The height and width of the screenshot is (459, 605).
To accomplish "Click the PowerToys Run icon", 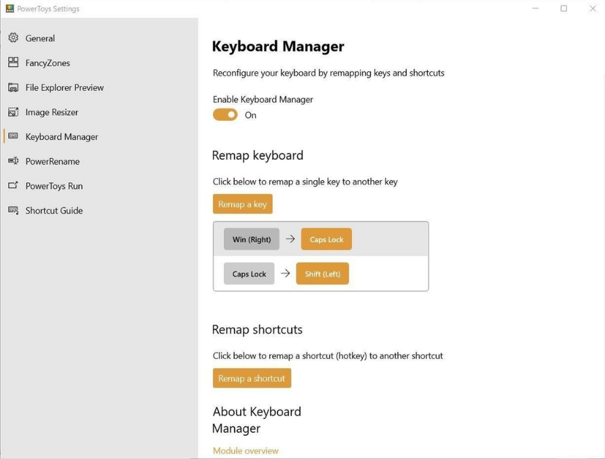I will pyautogui.click(x=13, y=186).
